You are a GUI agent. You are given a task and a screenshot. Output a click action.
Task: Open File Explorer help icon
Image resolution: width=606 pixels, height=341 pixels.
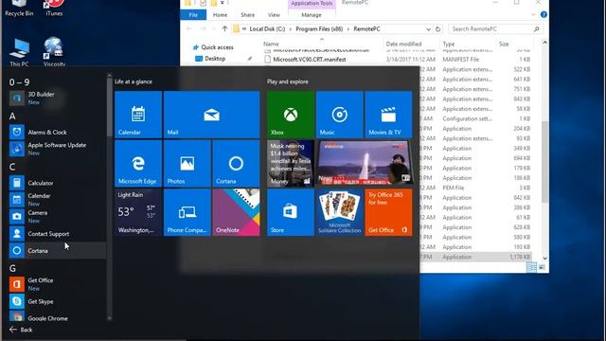pyautogui.click(x=544, y=15)
